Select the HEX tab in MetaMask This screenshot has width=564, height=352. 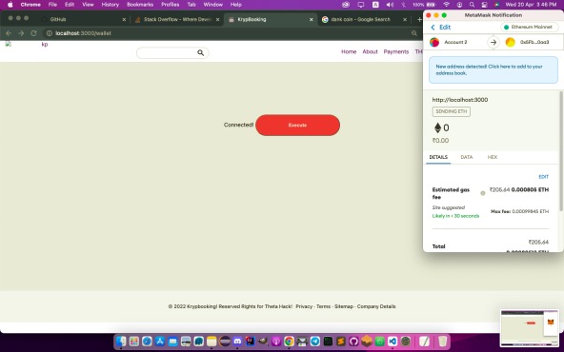(493, 157)
